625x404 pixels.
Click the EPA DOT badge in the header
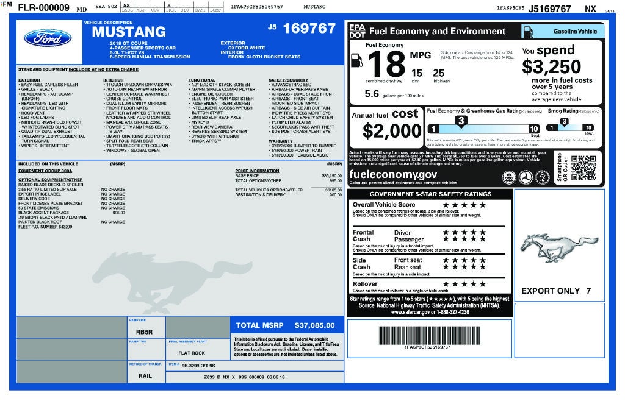357,31
